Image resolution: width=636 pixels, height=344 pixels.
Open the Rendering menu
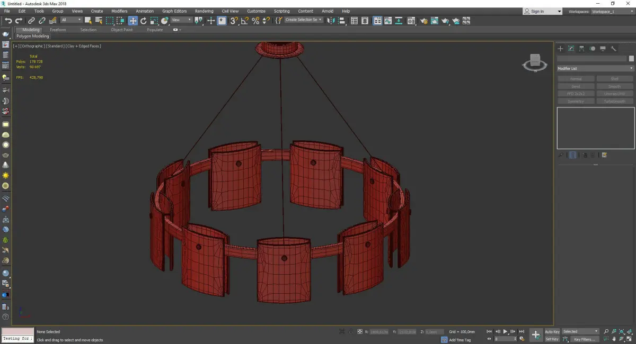204,11
